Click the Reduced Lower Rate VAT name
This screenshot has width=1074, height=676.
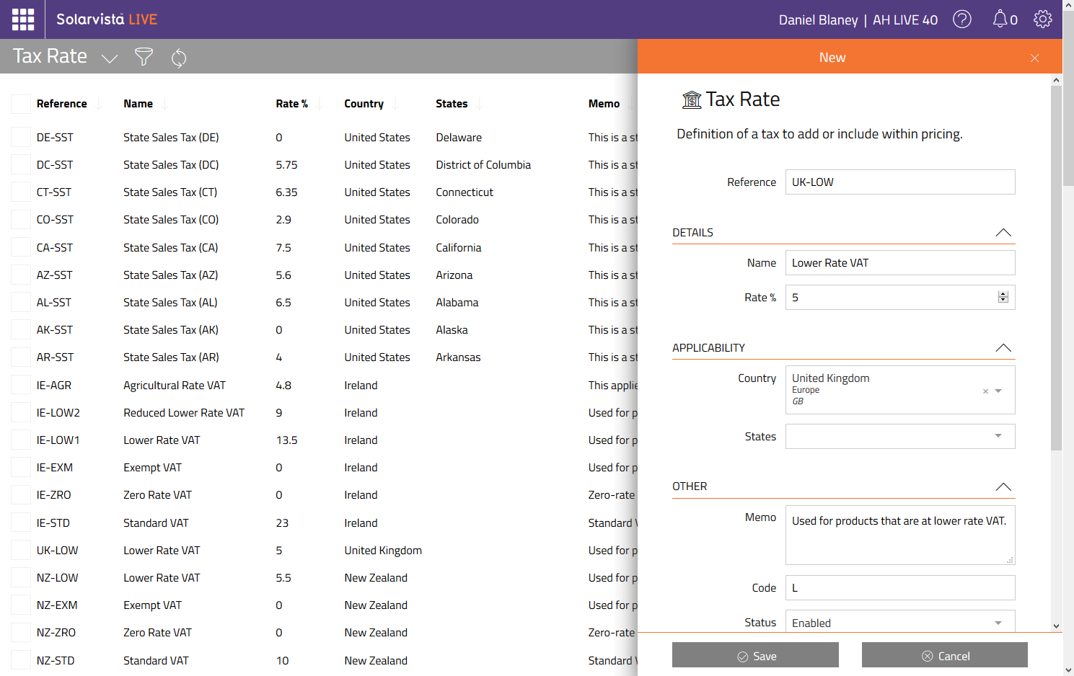(184, 412)
